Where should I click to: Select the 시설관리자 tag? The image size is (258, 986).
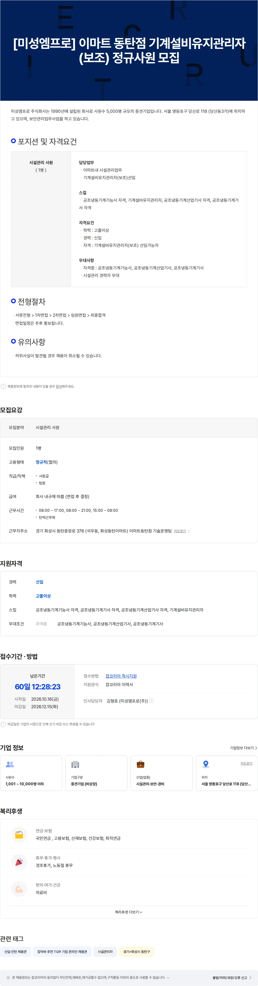pos(105,952)
